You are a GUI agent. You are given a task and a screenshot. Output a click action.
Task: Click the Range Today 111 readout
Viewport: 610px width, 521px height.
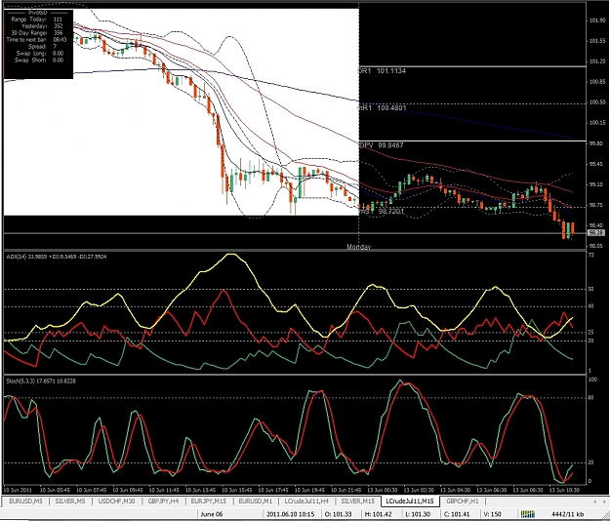pyautogui.click(x=37, y=20)
